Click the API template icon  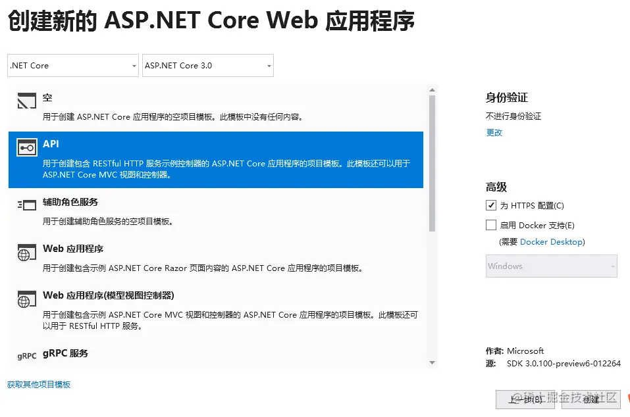[x=27, y=148]
